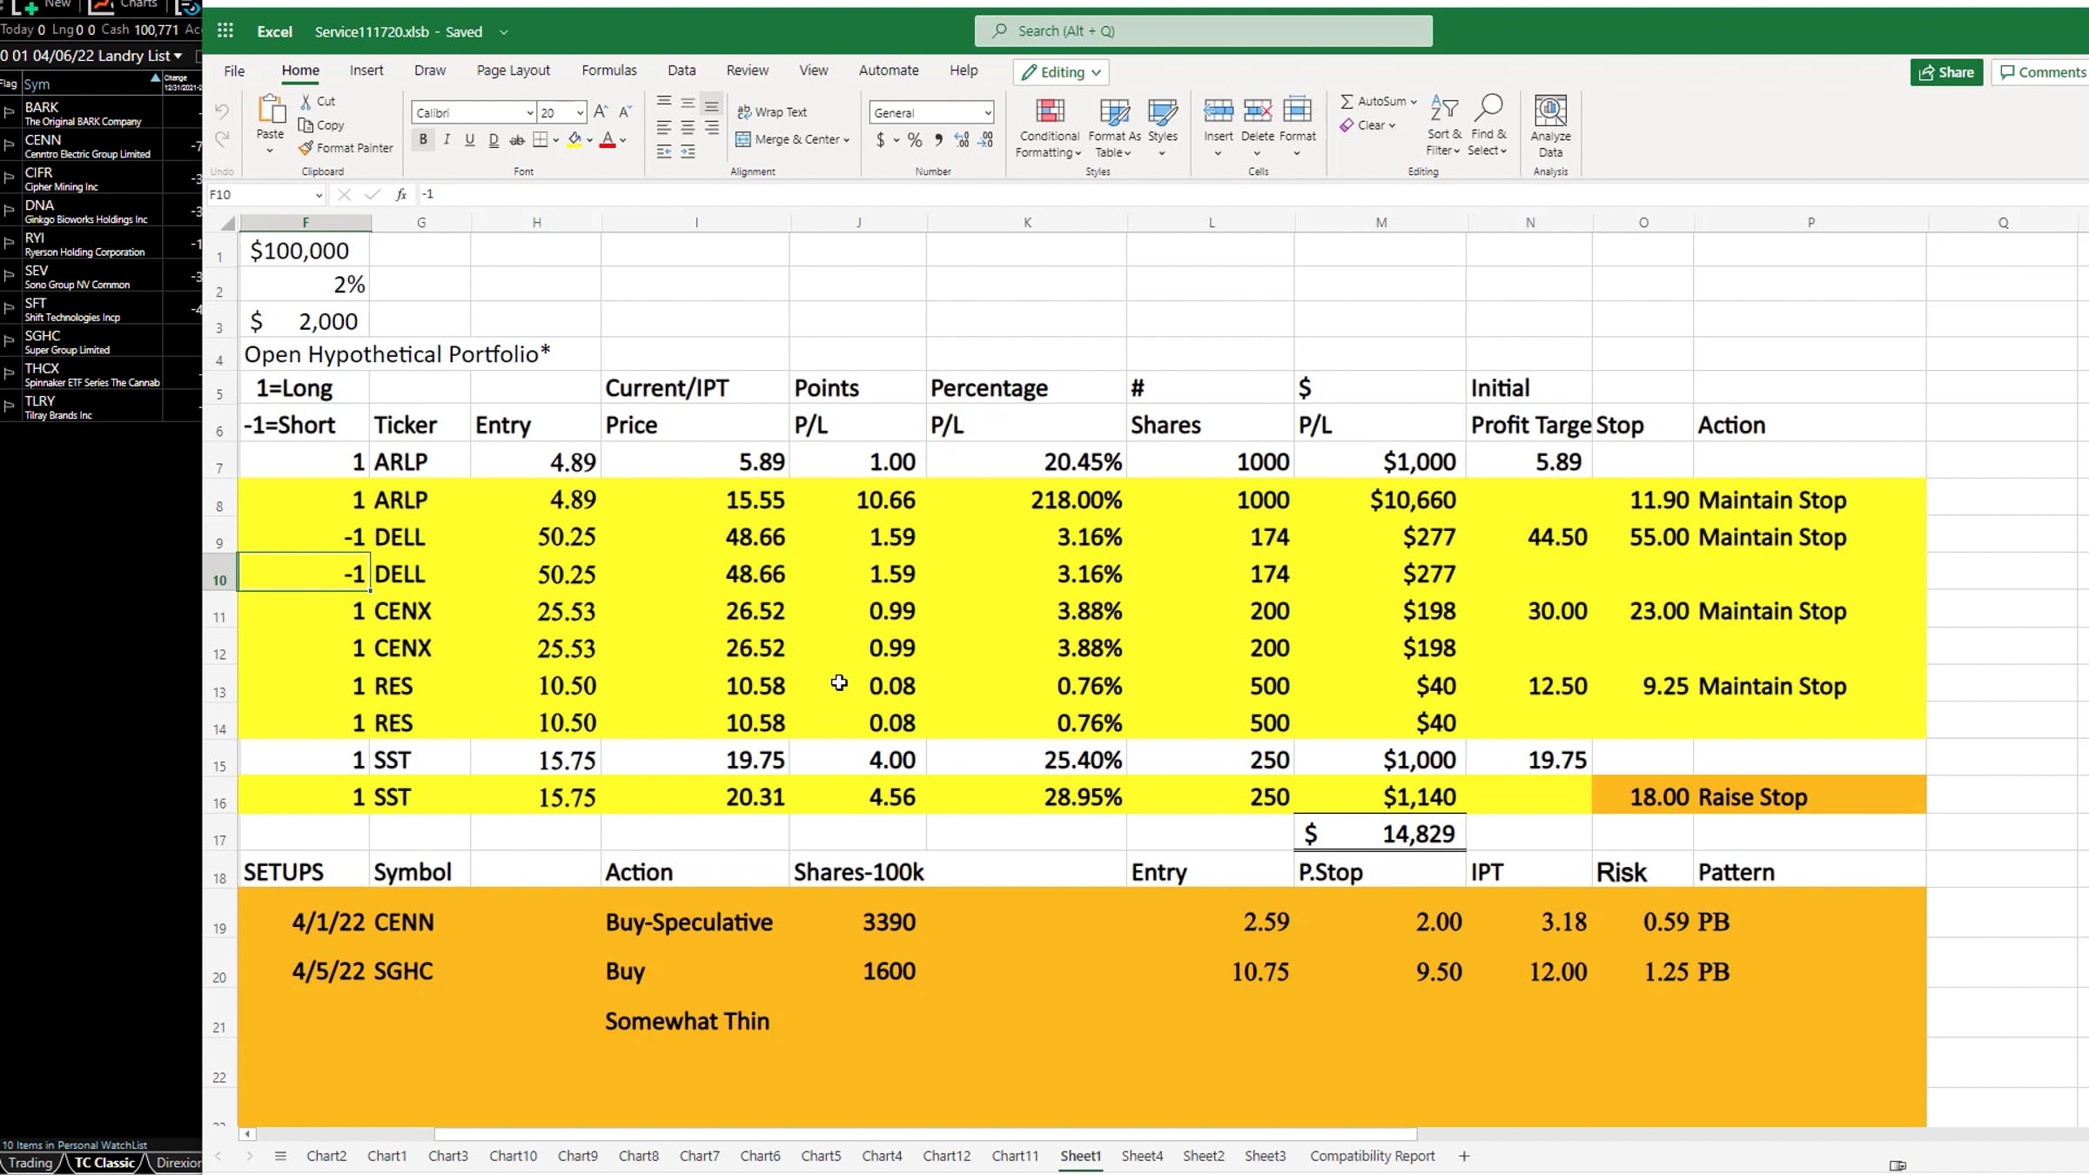Apply double underline formatting
The image size is (2089, 1175).
click(x=494, y=139)
